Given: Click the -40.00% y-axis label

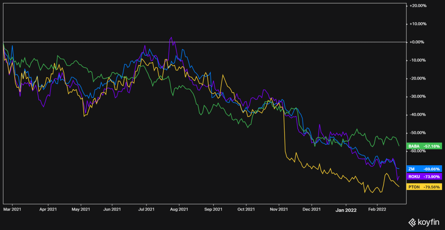Looking at the screenshot, I should pos(419,115).
